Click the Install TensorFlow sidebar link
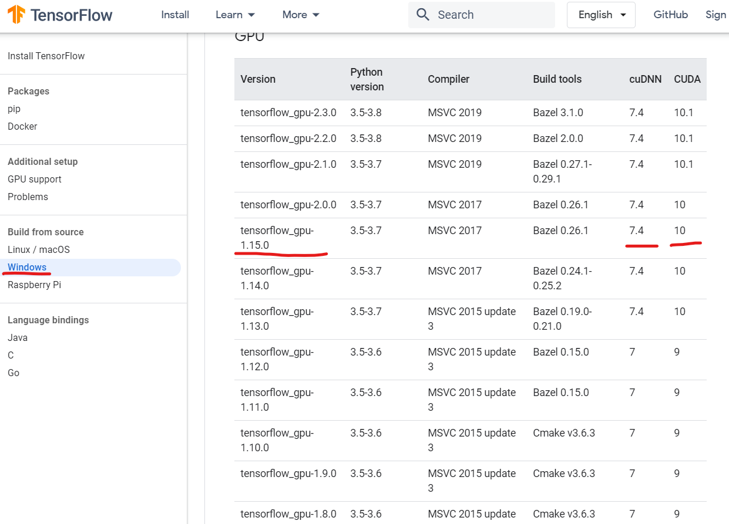 tap(46, 56)
